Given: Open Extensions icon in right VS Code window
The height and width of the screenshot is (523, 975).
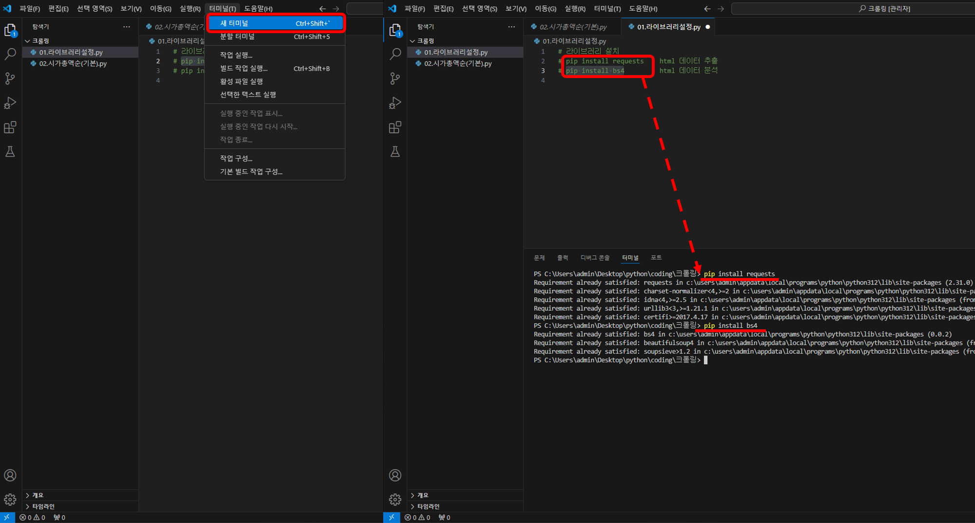Looking at the screenshot, I should [x=395, y=127].
